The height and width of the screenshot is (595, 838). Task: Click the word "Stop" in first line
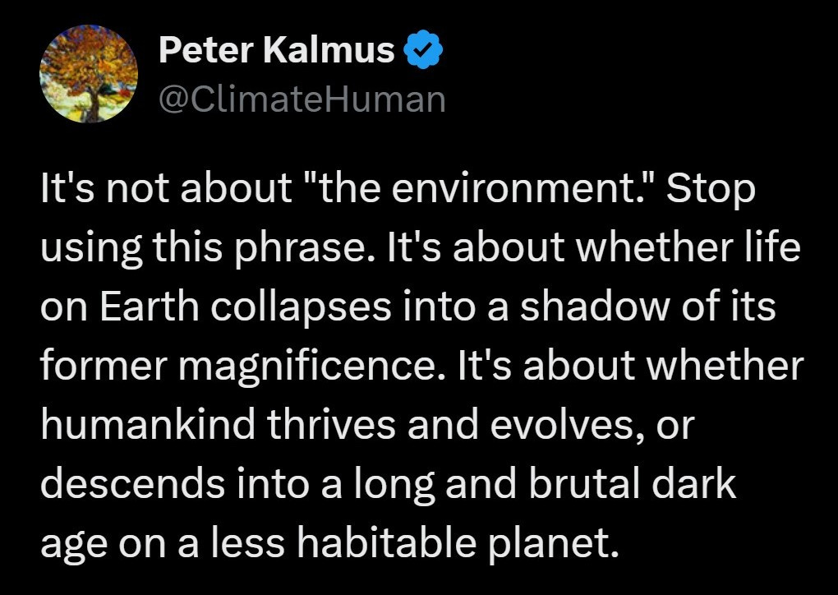coord(711,191)
